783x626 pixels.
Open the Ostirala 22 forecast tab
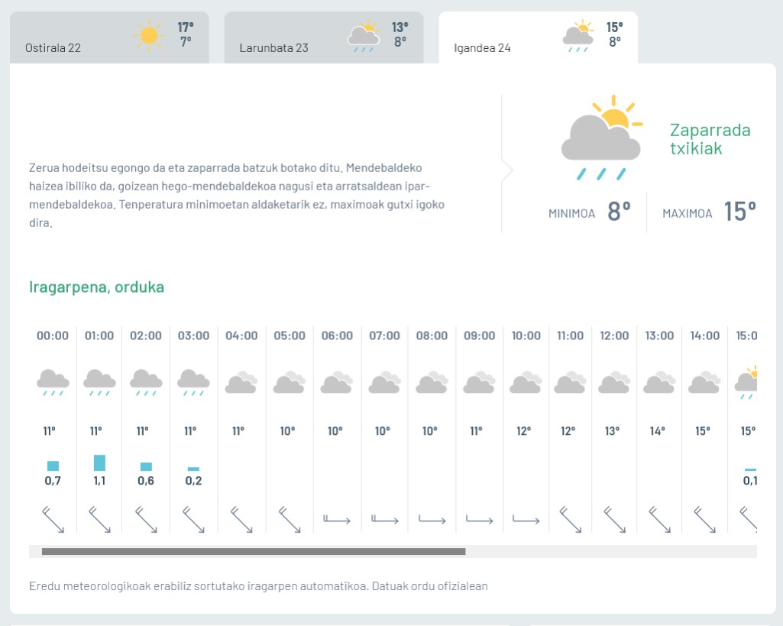(x=109, y=37)
